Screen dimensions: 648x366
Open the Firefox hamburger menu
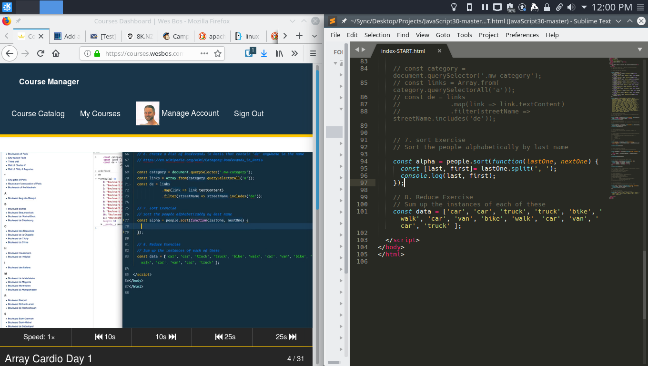click(x=313, y=53)
